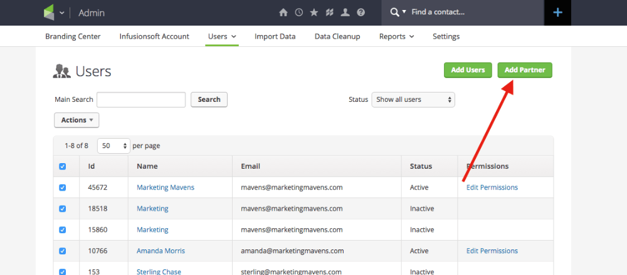Open the Users menu dropdown
The width and height of the screenshot is (627, 275).
click(x=222, y=36)
